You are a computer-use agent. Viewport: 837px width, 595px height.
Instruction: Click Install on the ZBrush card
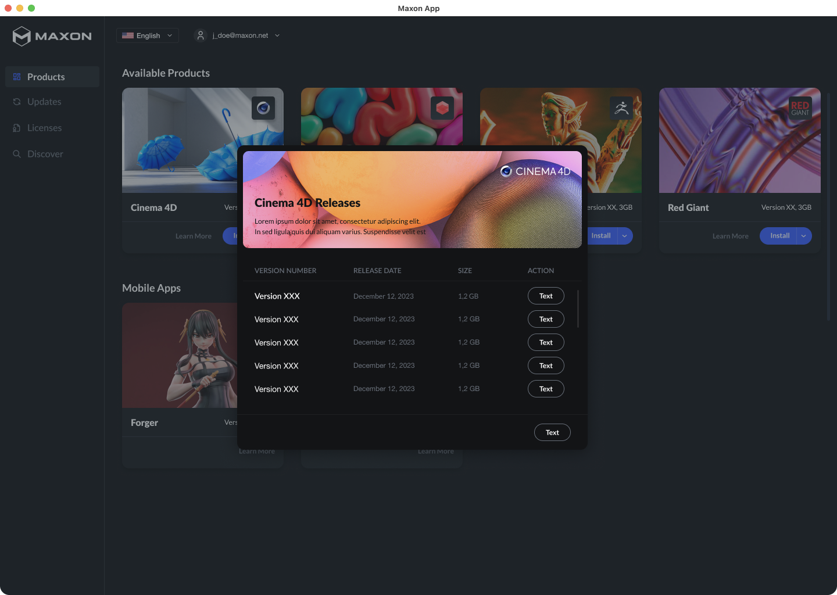pyautogui.click(x=602, y=236)
